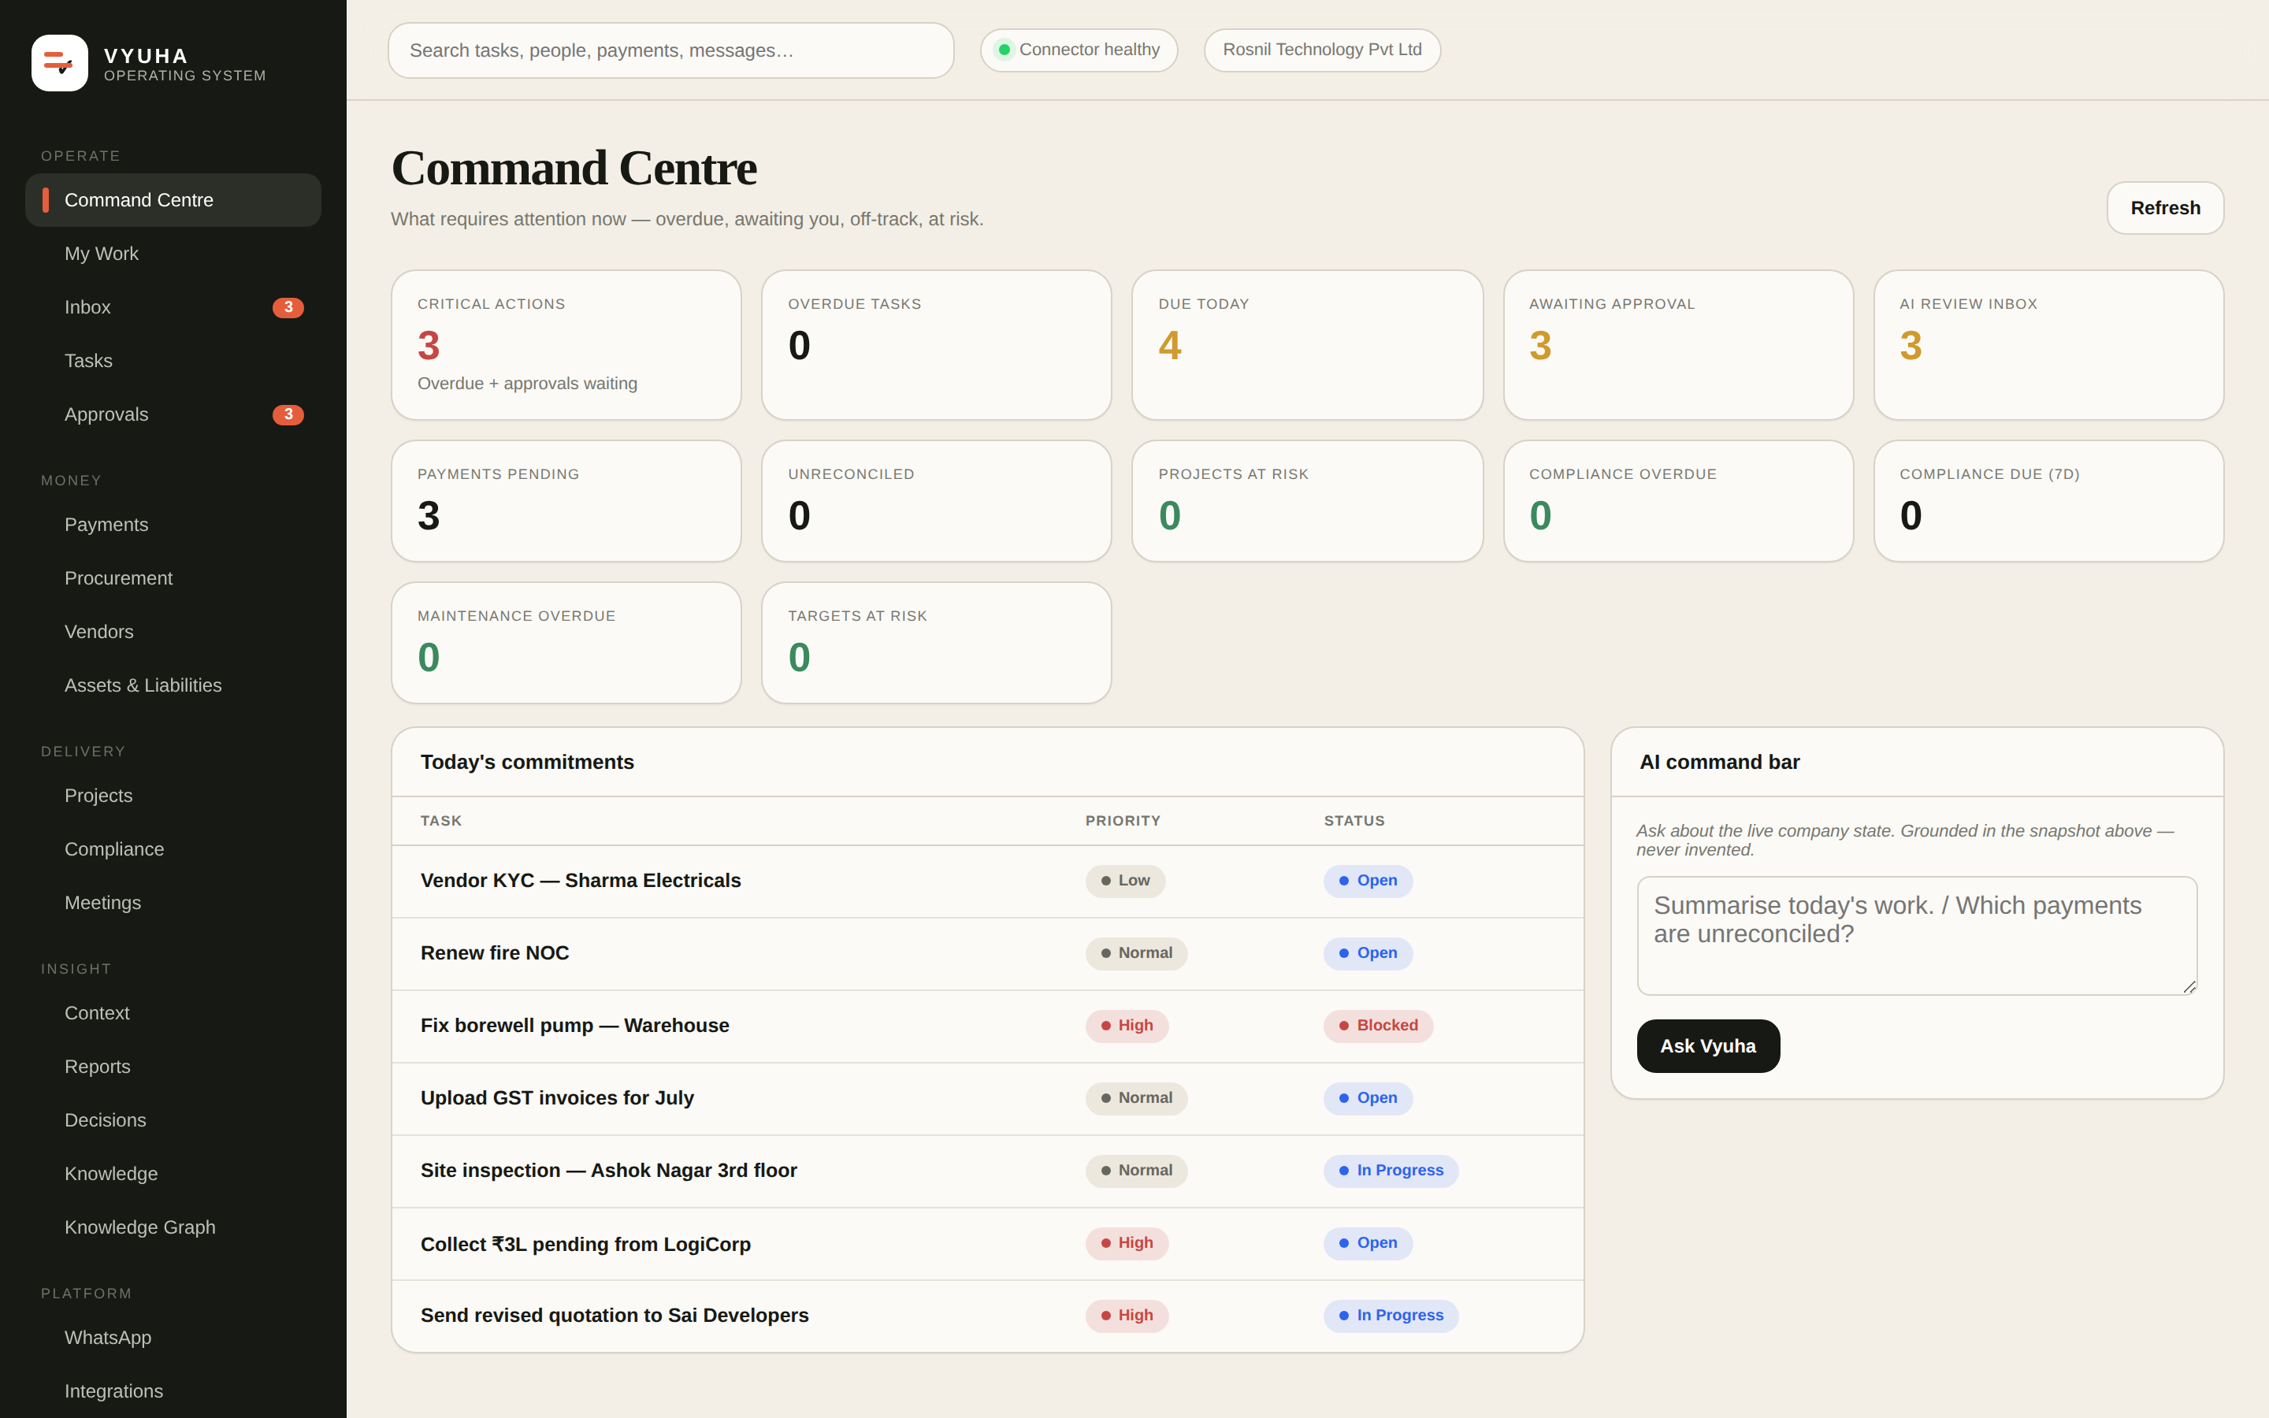Open Knowledge page

tap(173, 1174)
